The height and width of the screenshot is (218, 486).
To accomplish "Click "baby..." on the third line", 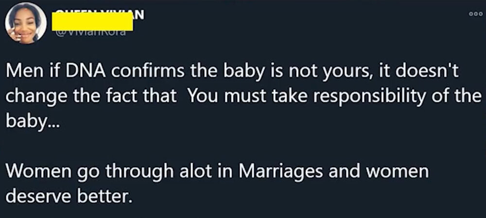I will [x=31, y=121].
